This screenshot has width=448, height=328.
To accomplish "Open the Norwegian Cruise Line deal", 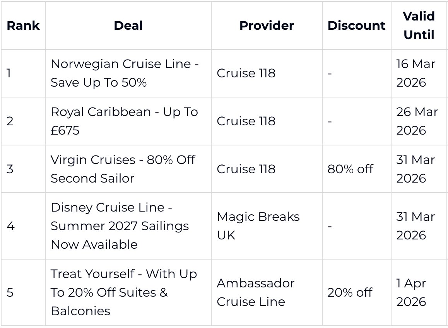I will (125, 73).
